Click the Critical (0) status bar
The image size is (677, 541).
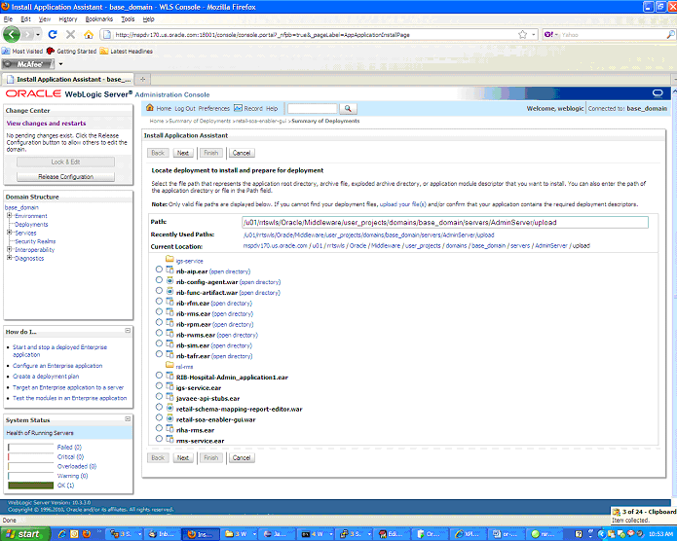click(x=30, y=457)
